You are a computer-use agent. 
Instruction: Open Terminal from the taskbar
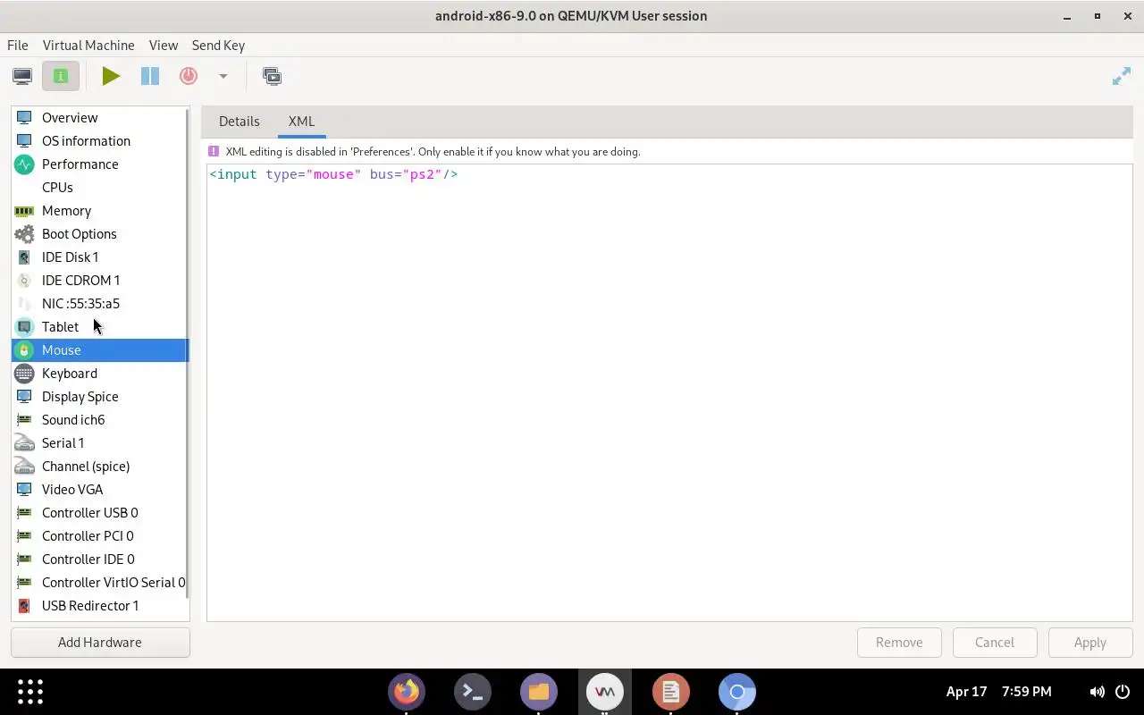(x=473, y=692)
